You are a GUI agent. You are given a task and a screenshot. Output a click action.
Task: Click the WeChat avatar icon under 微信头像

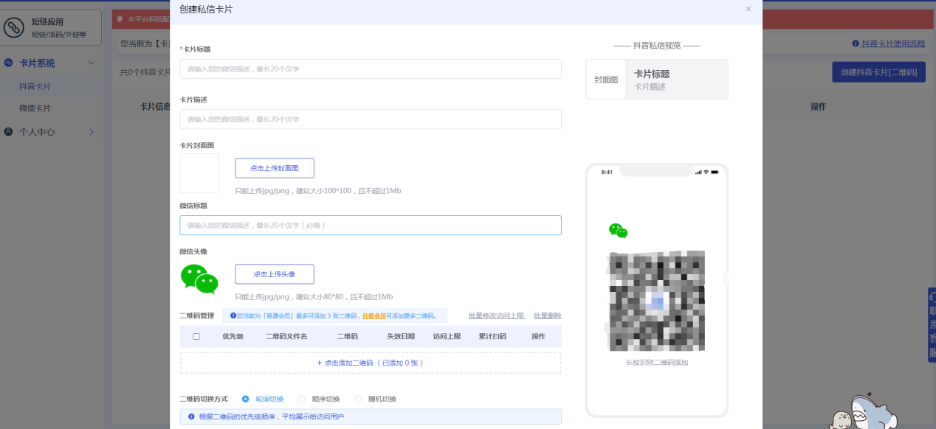coord(199,279)
